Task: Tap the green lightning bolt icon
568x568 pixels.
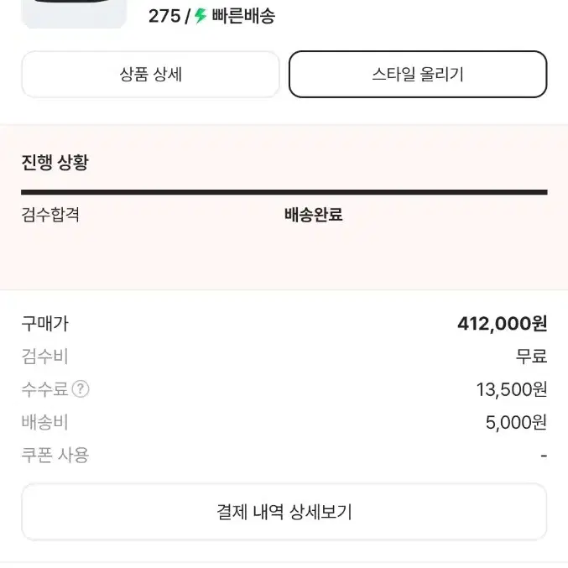Action: pyautogui.click(x=200, y=16)
